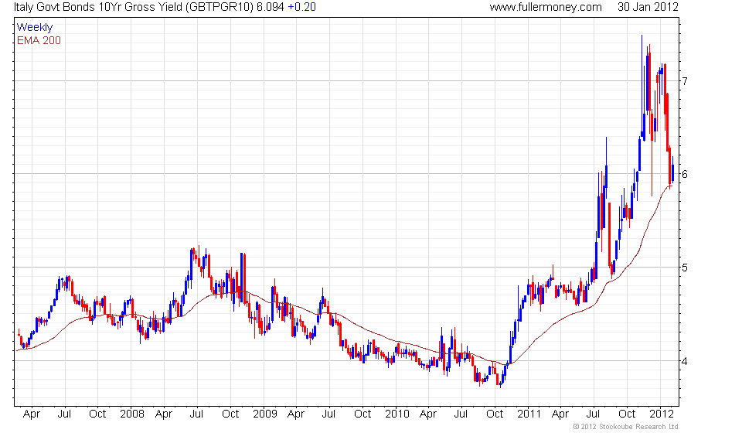The height and width of the screenshot is (433, 742).
Task: Click the 'EMA 200' legend label
Action: pyautogui.click(x=39, y=40)
